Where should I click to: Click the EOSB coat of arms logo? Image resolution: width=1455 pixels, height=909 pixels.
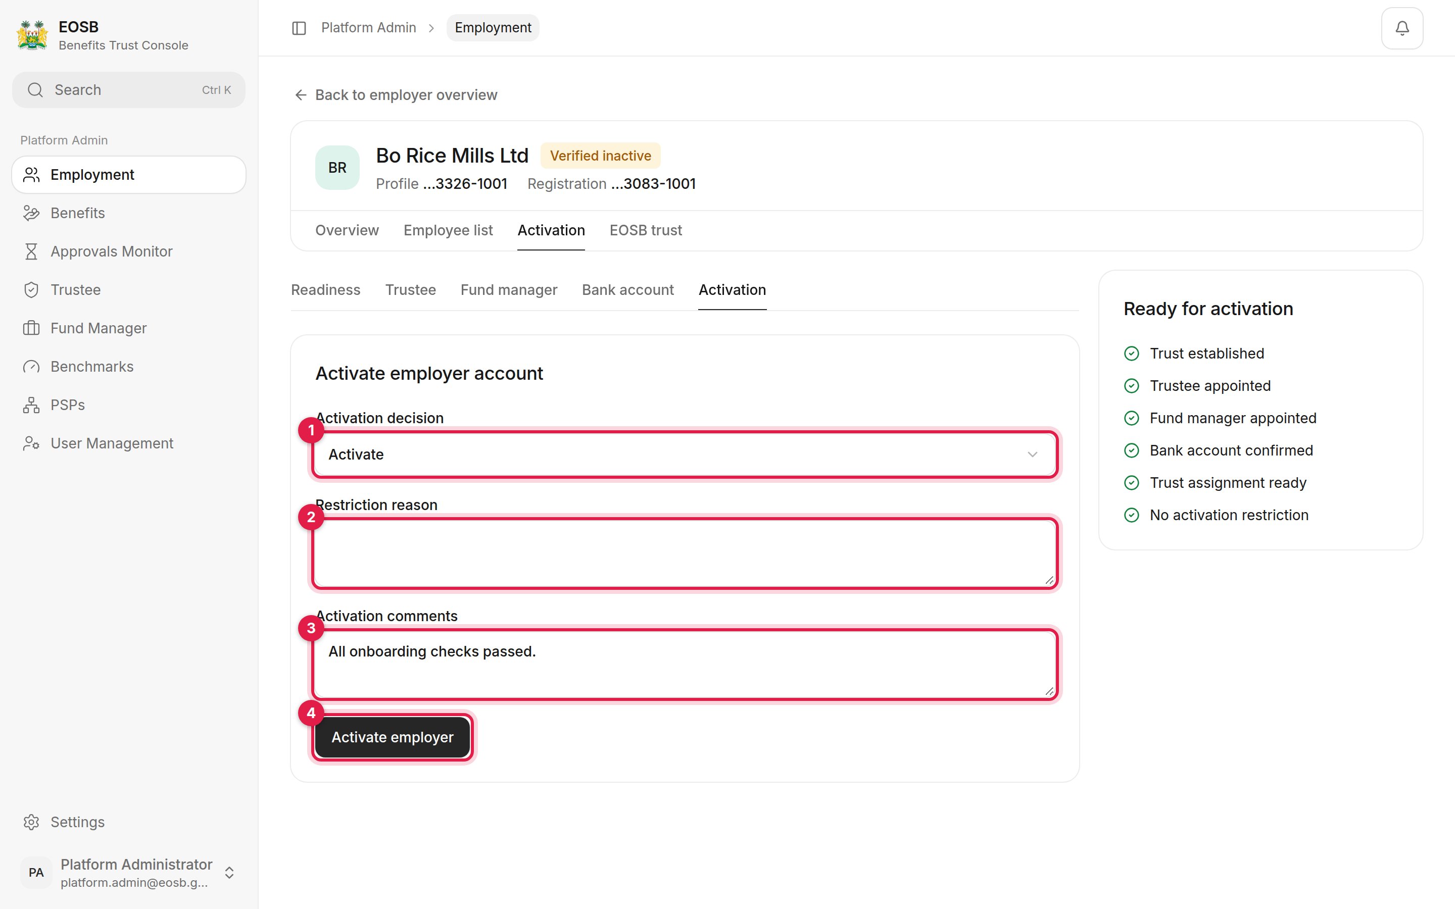tap(32, 35)
